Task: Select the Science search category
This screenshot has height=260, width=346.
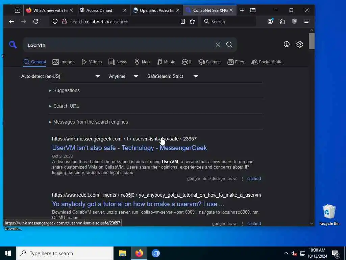Action: coord(209,62)
